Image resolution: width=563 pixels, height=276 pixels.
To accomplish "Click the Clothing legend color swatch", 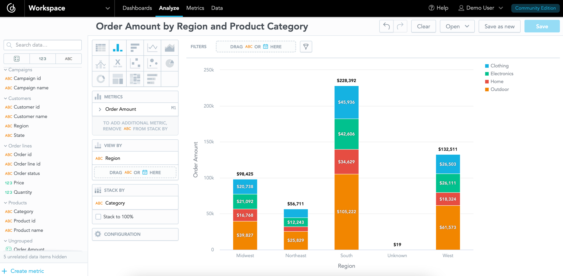I will click(x=487, y=65).
